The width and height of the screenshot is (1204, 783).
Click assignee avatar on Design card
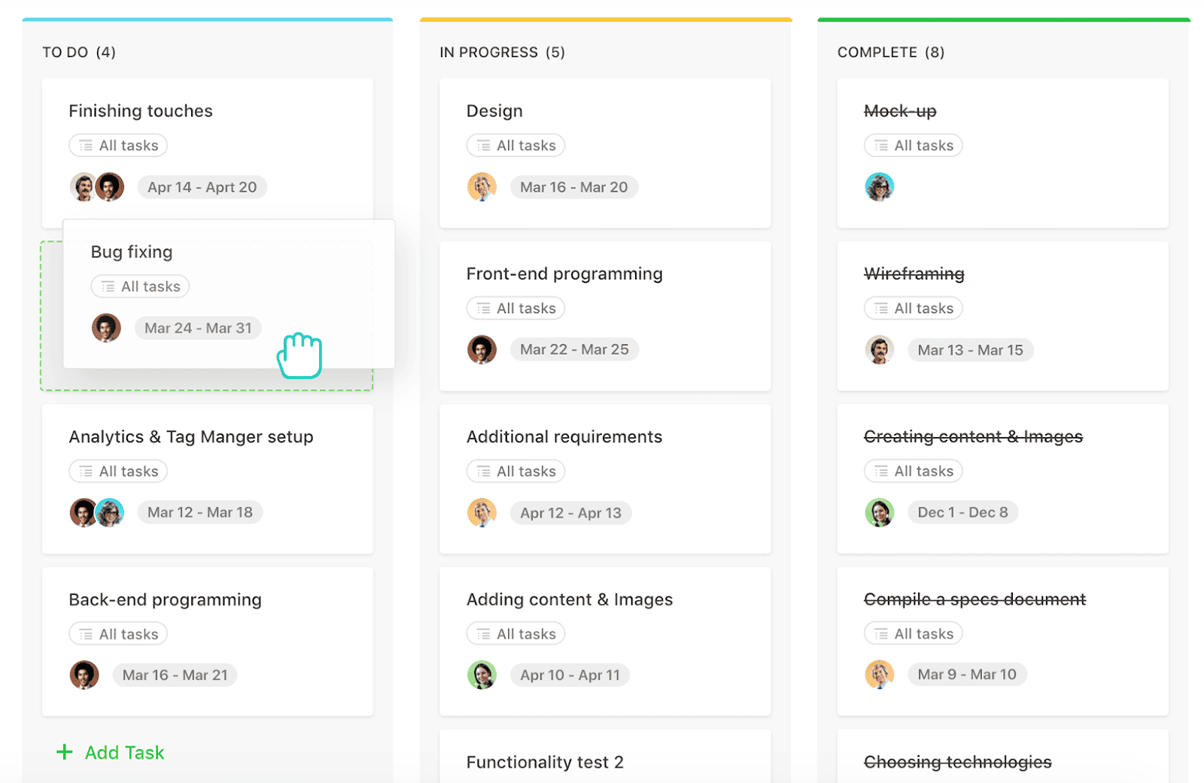click(x=482, y=187)
